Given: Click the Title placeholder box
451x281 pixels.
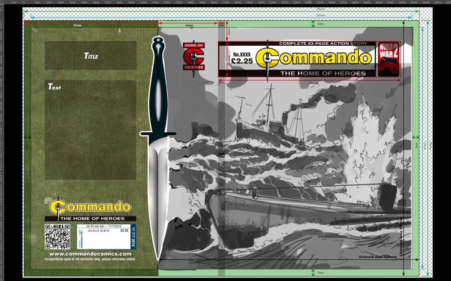Looking at the screenshot, I should click(x=90, y=56).
